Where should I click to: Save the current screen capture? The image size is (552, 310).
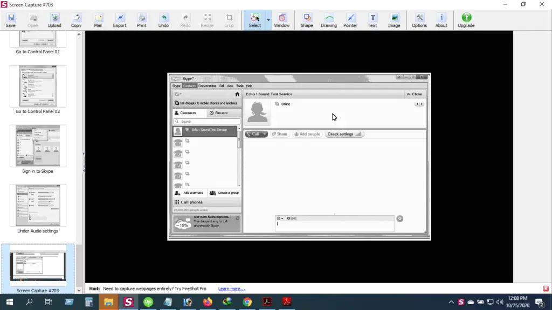click(x=11, y=20)
